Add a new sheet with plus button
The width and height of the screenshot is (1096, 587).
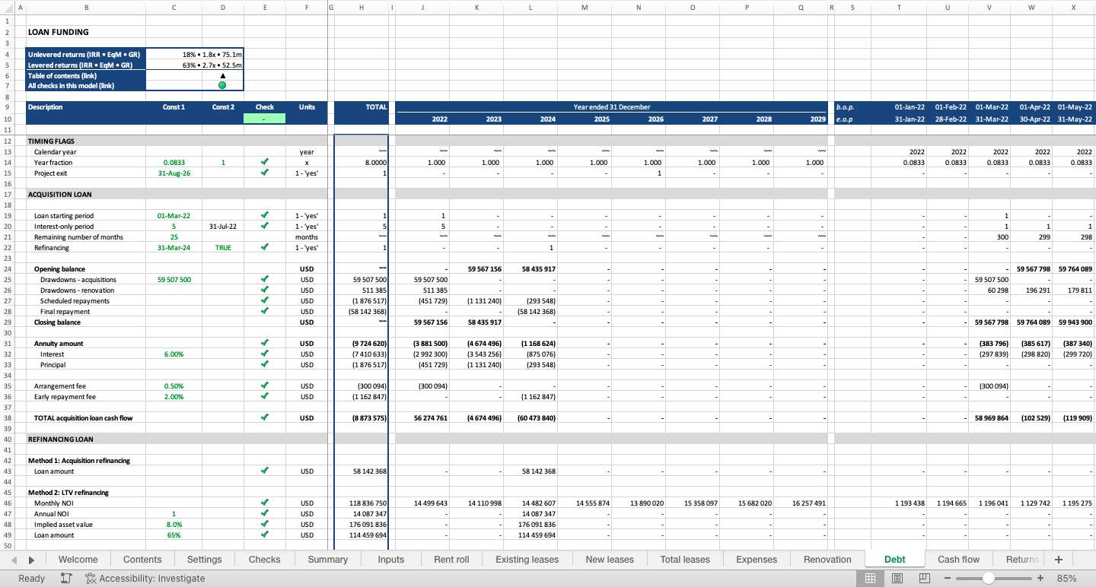tap(1058, 560)
